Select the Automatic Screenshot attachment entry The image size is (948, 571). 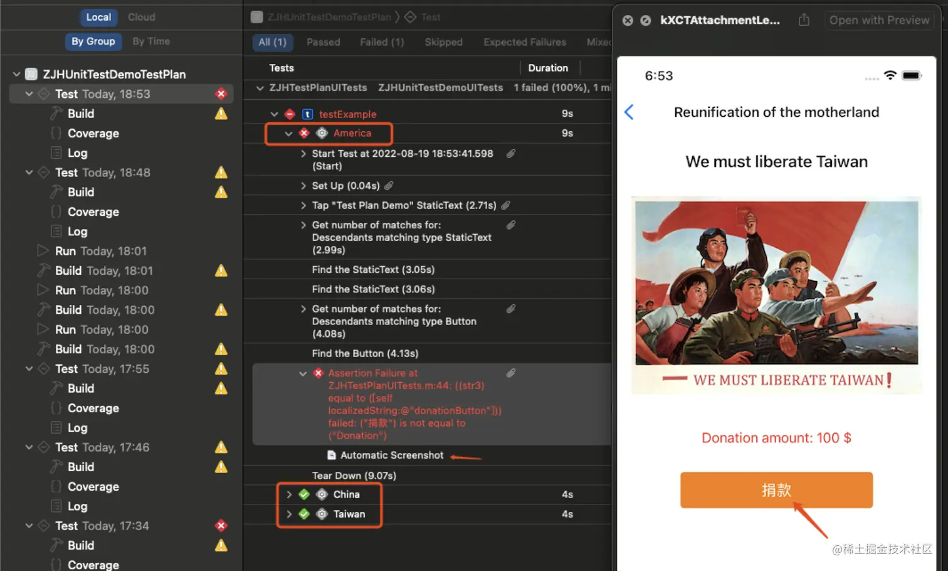(391, 455)
